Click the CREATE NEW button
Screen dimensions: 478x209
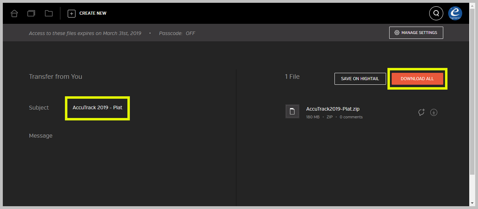click(x=87, y=13)
